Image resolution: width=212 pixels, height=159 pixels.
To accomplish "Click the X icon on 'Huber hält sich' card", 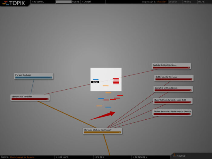I will tap(190, 102).
